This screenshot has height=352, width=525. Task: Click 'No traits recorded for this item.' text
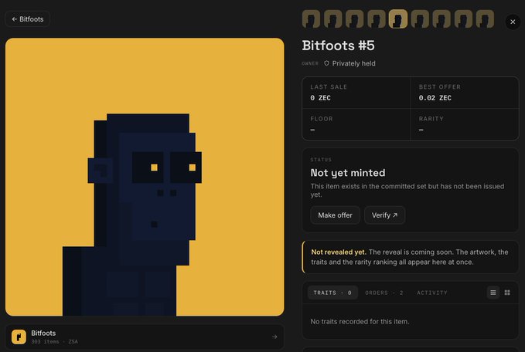click(360, 322)
